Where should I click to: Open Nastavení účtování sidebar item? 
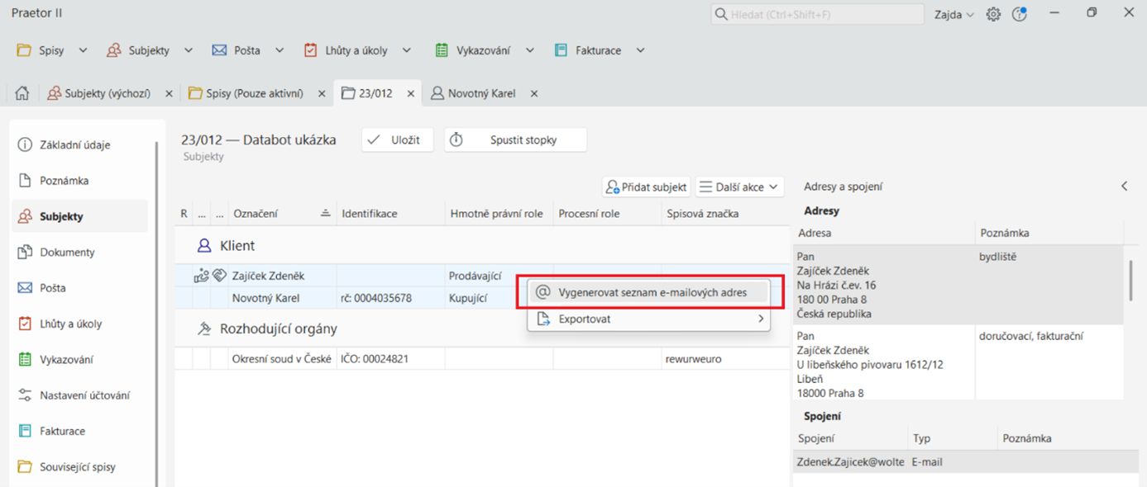point(84,395)
